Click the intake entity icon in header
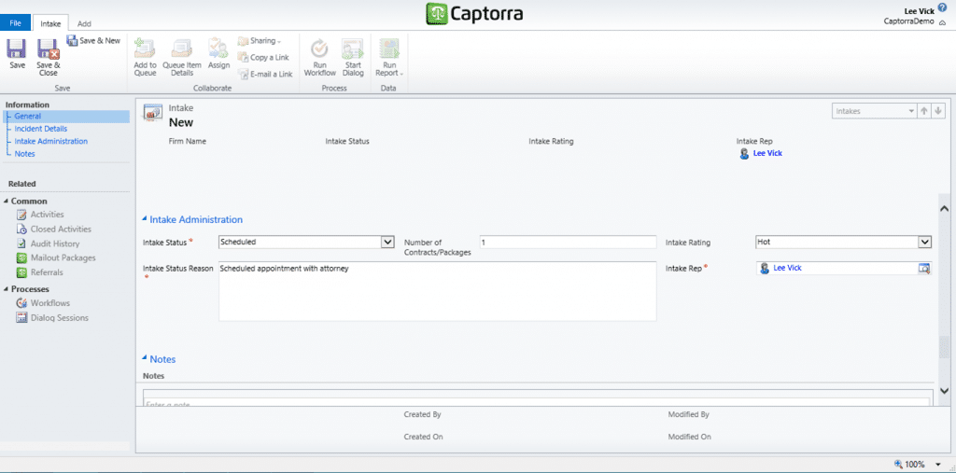 click(x=150, y=113)
